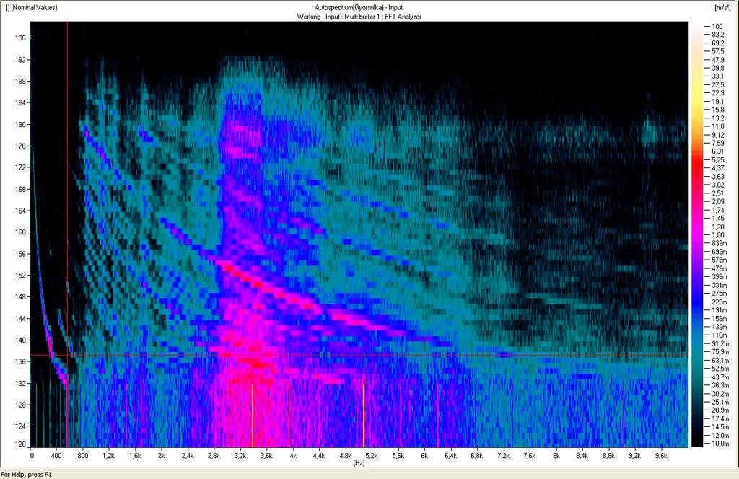Click color scale value 11,0

tap(718, 127)
